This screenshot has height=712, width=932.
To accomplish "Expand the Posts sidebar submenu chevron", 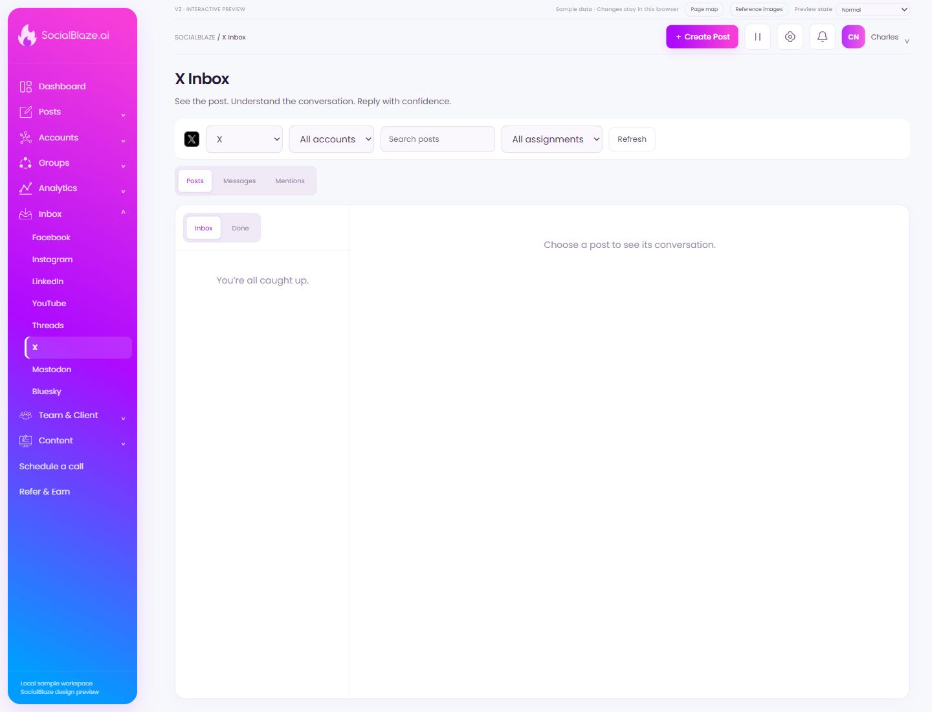I will pyautogui.click(x=123, y=115).
